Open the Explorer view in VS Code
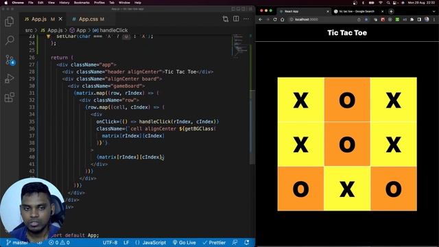Viewport: 439px width, 247px height. 9,22
